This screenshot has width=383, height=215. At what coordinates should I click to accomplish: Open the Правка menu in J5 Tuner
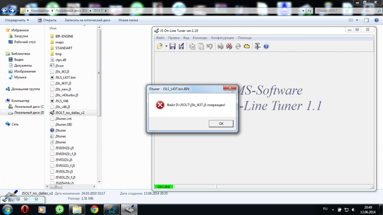(174, 38)
